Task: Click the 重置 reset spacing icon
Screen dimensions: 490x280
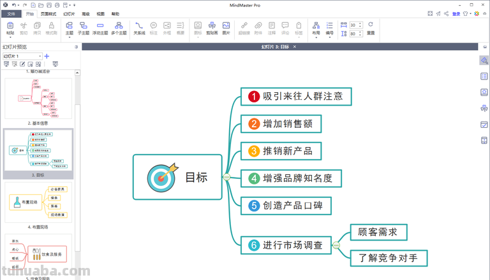Action: 371,25
